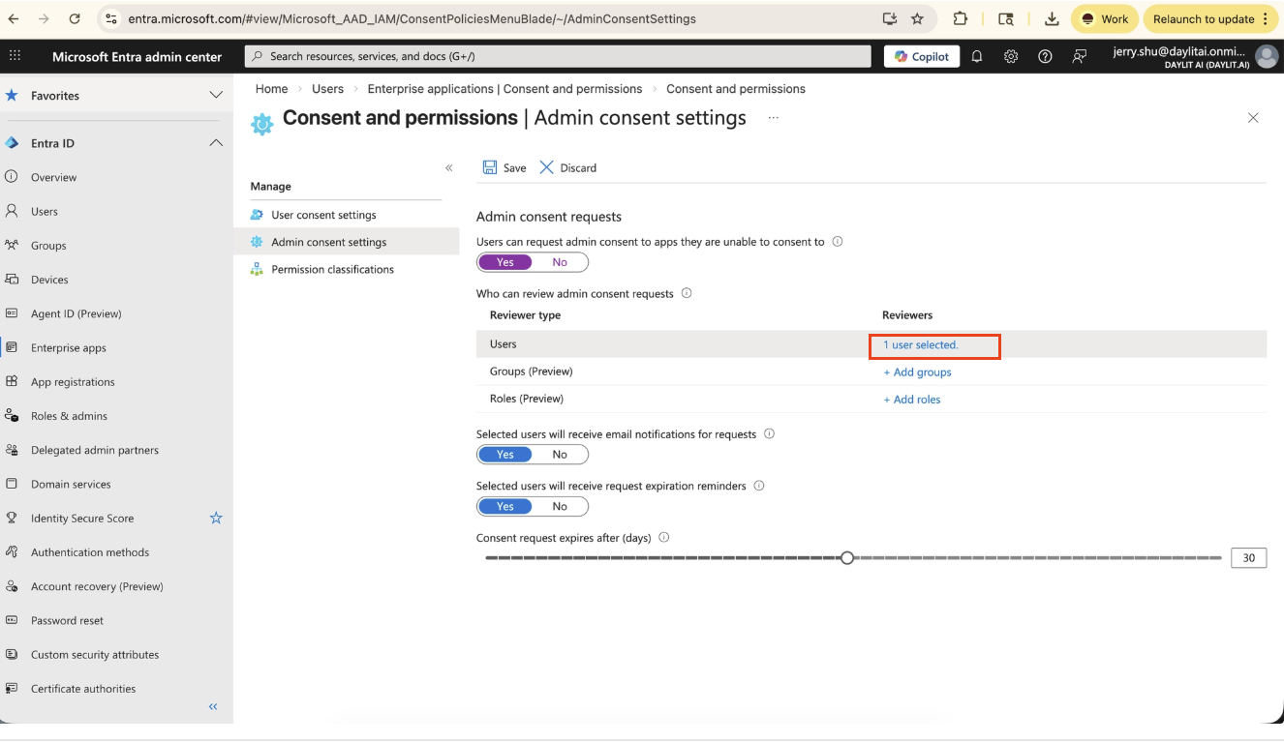The image size is (1284, 743).
Task: Click the user account avatar
Action: tap(1266, 56)
